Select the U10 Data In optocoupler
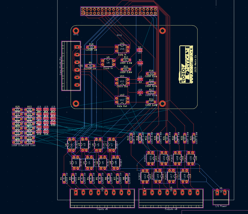248x214 pixels. pos(122,49)
